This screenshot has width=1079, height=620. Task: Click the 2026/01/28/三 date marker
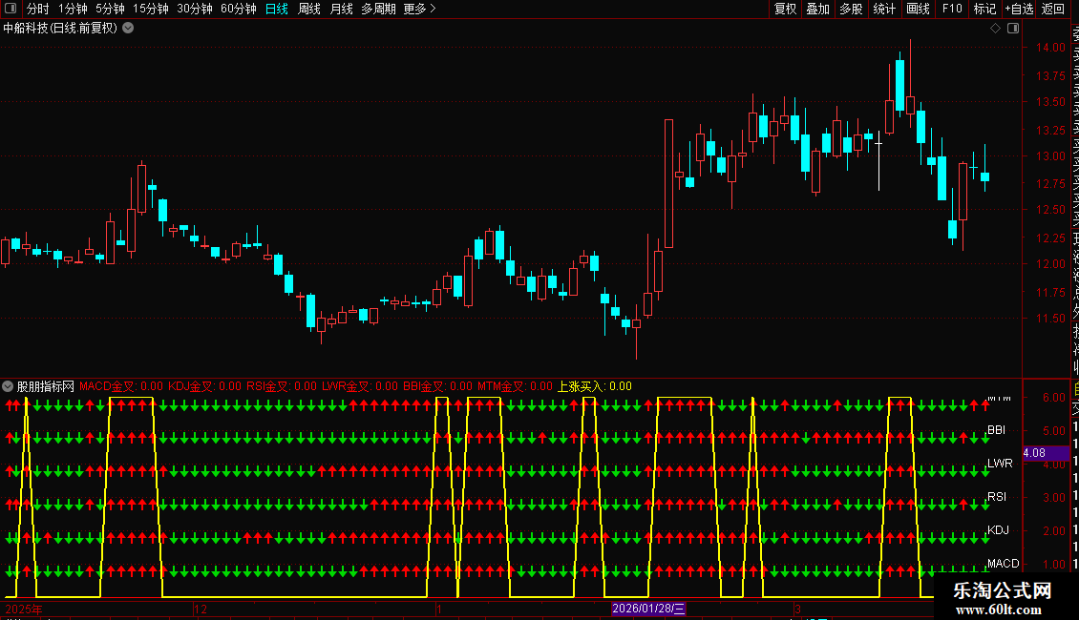(x=648, y=609)
